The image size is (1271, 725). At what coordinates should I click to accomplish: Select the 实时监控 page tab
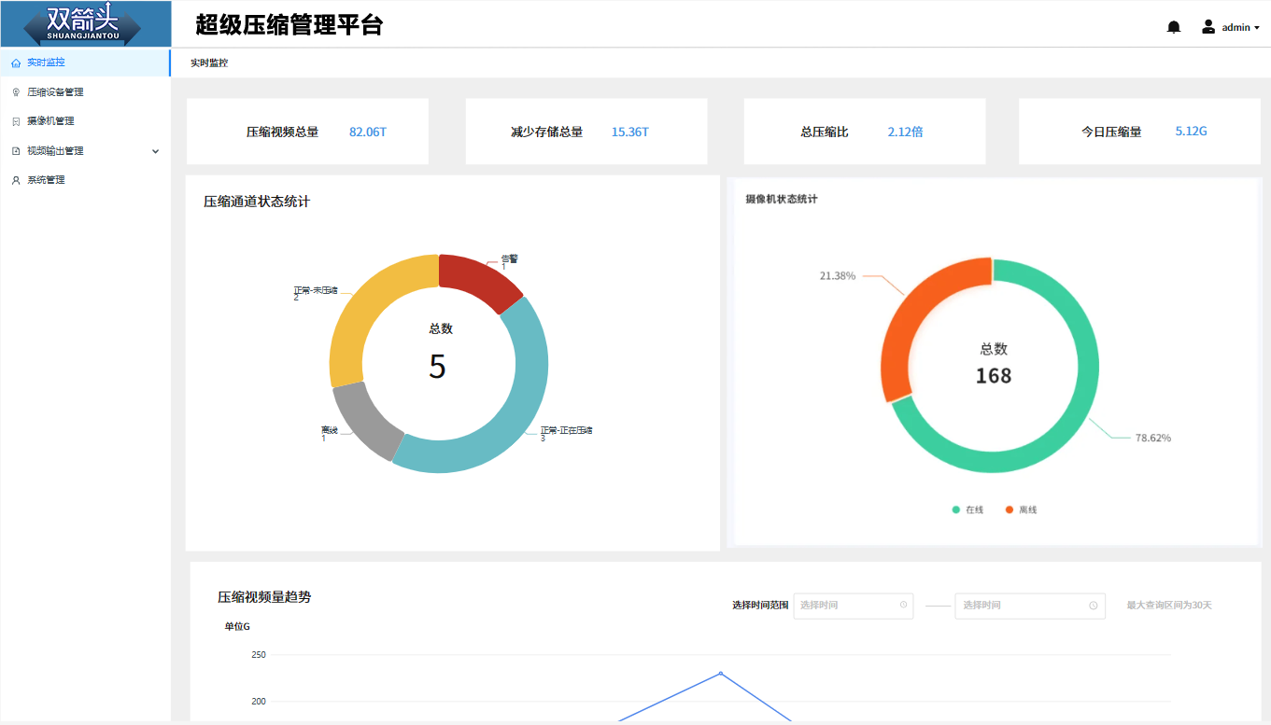pyautogui.click(x=209, y=63)
